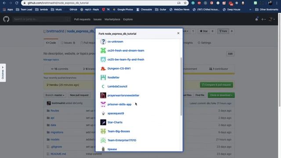The width and height of the screenshot is (281, 158).
Task: Select Team-Big-Bosses link
Action: [119, 131]
